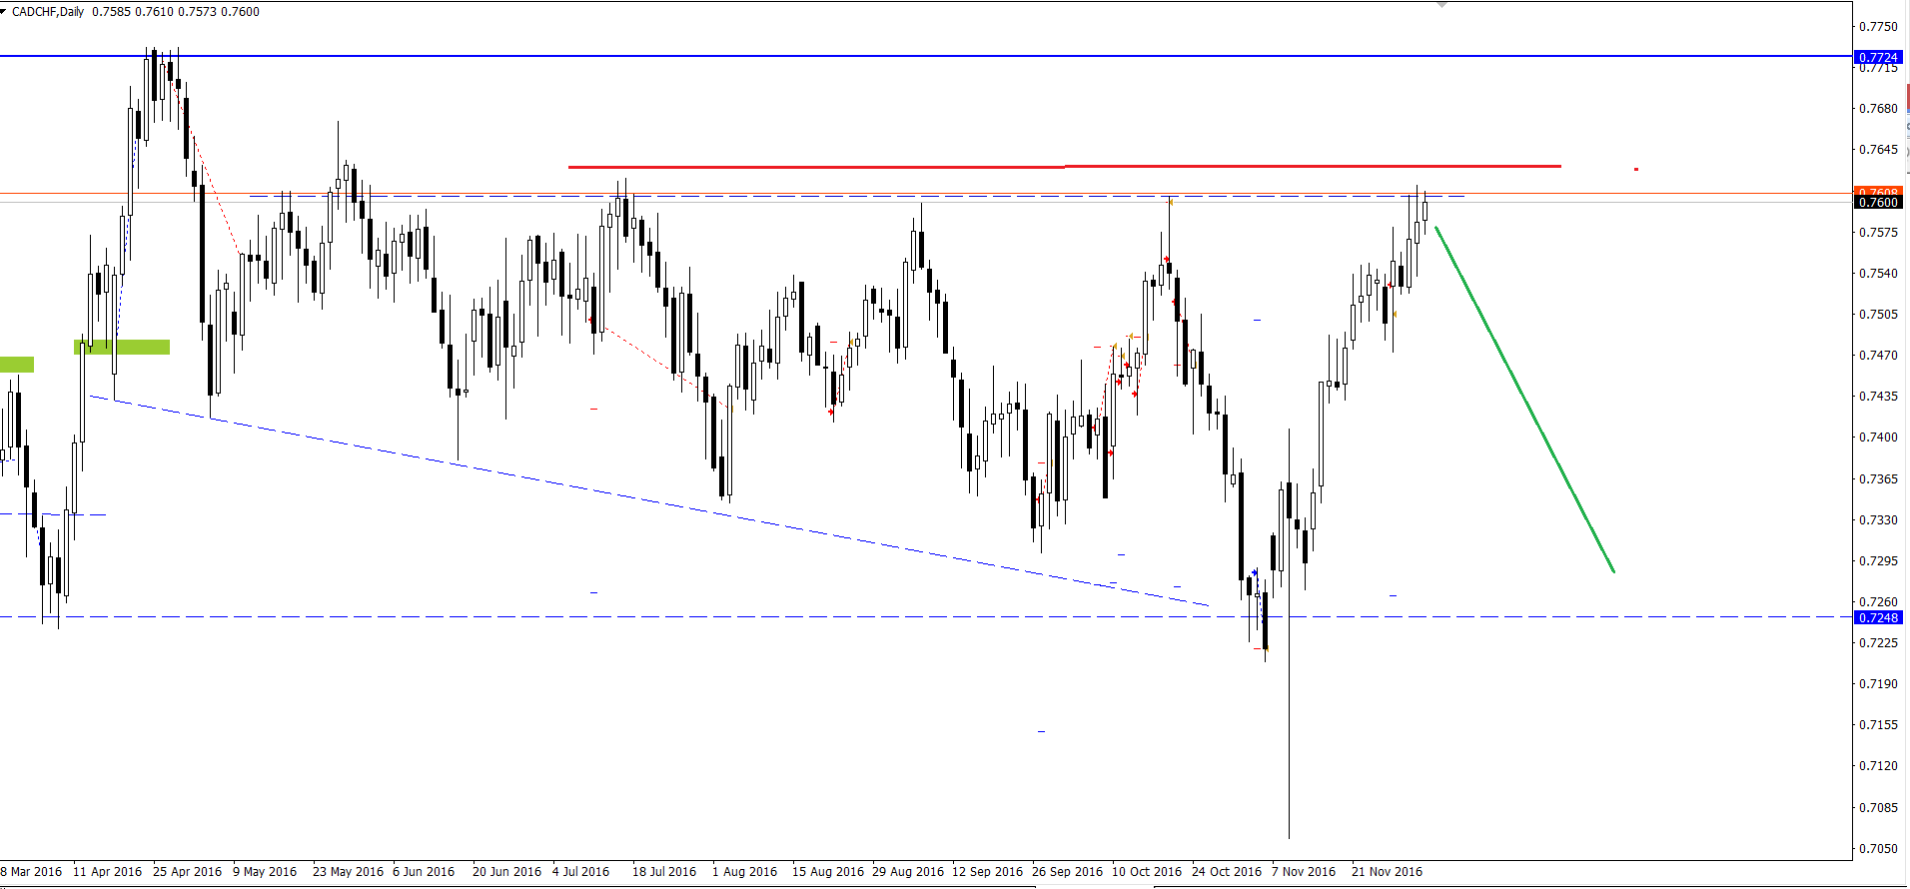Click the 26 Sep 2016 date label
This screenshot has width=1910, height=889.
(1068, 871)
